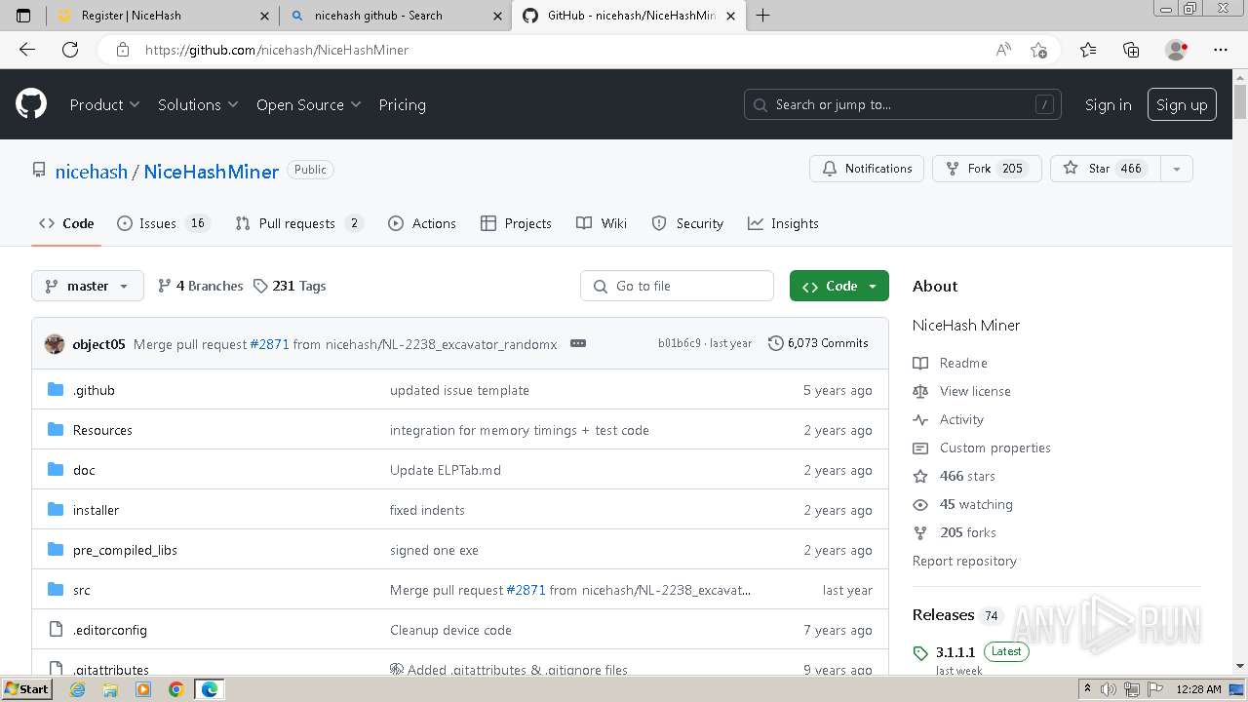The width and height of the screenshot is (1248, 702).
Task: Open File Explorer in taskbar
Action: point(110,689)
